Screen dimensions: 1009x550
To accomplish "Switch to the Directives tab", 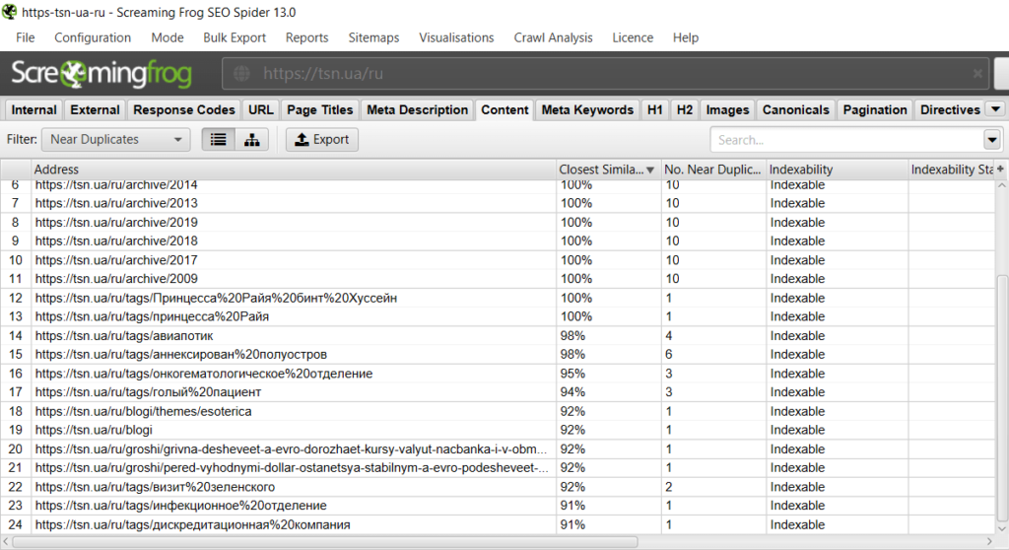I will 950,109.
